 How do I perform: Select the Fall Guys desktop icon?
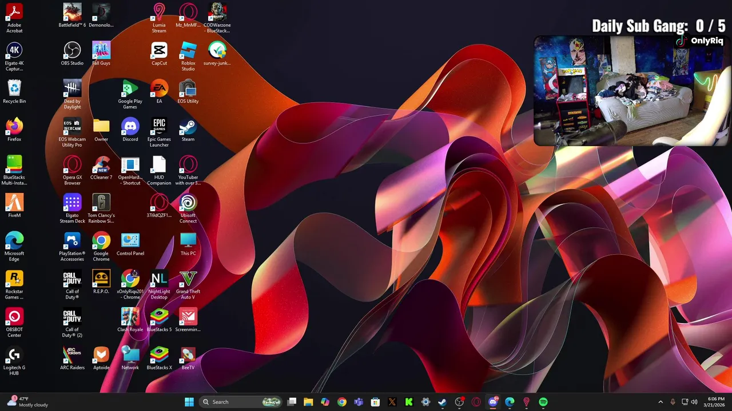tap(101, 54)
